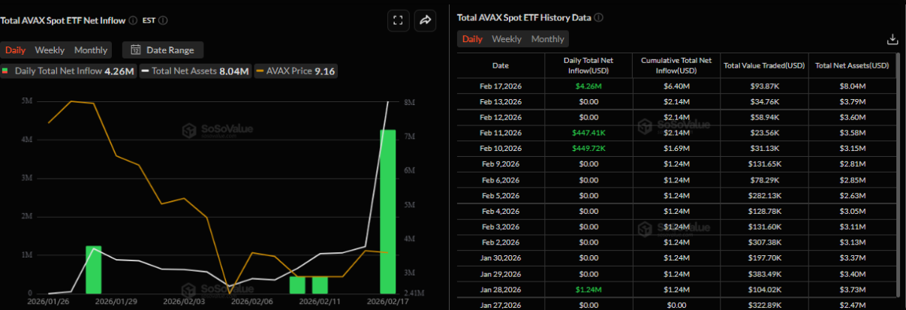The height and width of the screenshot is (310, 906).
Task: Open the Date Range picker
Action: click(x=163, y=50)
